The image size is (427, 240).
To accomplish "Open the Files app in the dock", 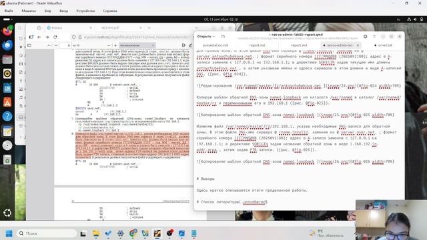I will coord(7,59).
